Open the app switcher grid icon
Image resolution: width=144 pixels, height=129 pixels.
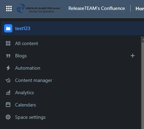point(9,9)
